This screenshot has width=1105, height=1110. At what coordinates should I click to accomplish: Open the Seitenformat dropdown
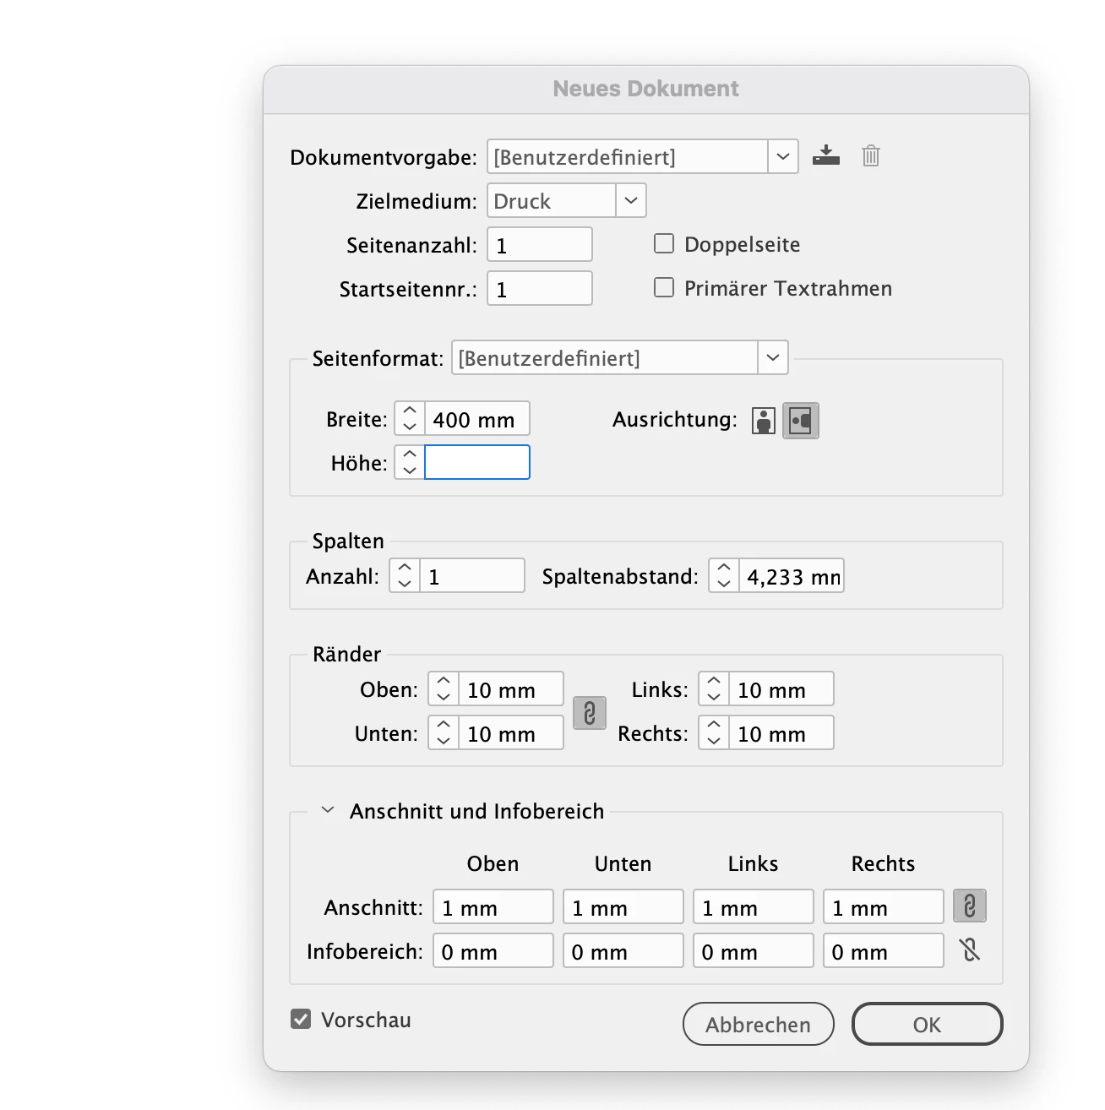[x=773, y=357]
